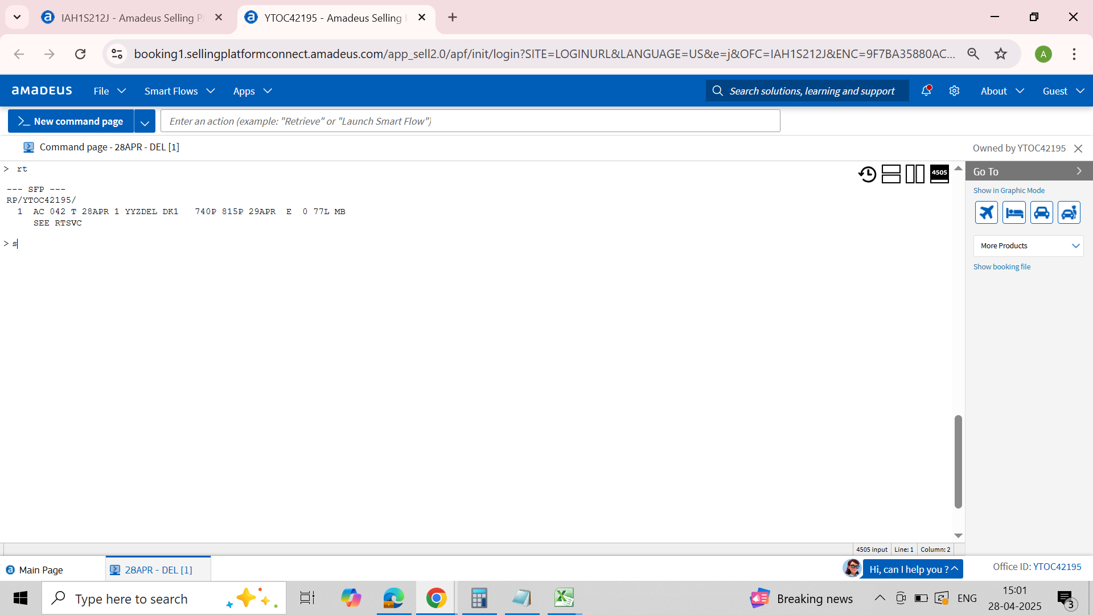Image resolution: width=1093 pixels, height=615 pixels.
Task: Open the Guest user dropdown
Action: coord(1063,91)
